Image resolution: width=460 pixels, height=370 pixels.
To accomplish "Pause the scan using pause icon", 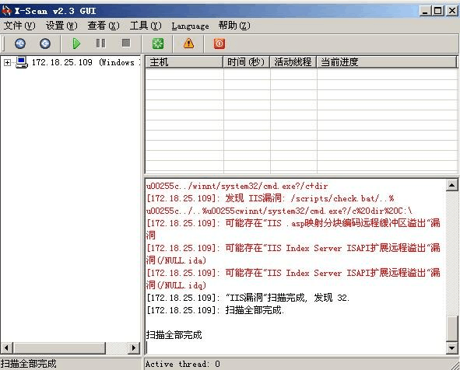I will (x=100, y=44).
